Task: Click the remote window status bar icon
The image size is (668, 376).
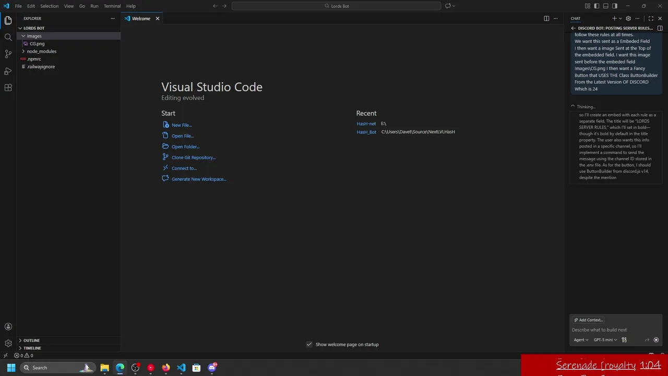Action: coord(5,356)
